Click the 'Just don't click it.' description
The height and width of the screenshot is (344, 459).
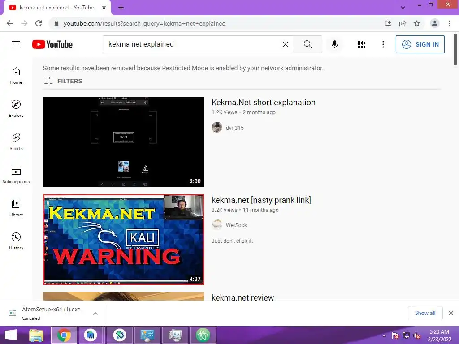pyautogui.click(x=232, y=241)
